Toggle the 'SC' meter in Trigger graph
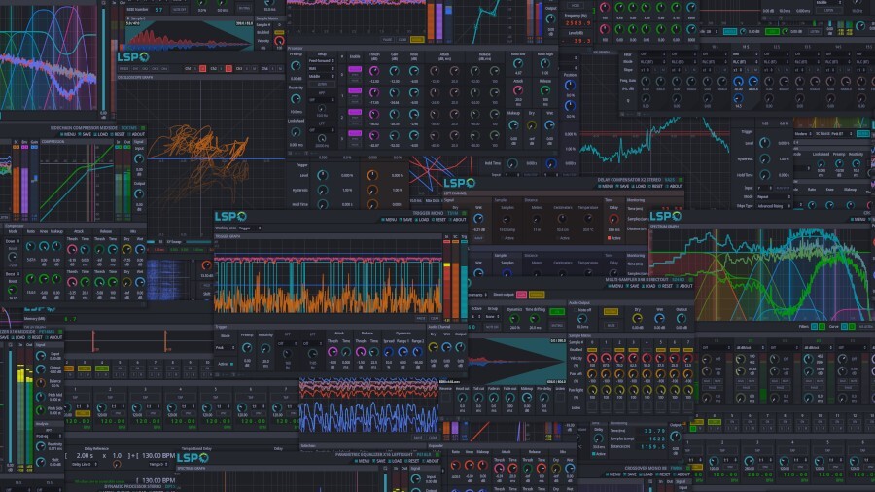This screenshot has width=875, height=492. (455, 241)
